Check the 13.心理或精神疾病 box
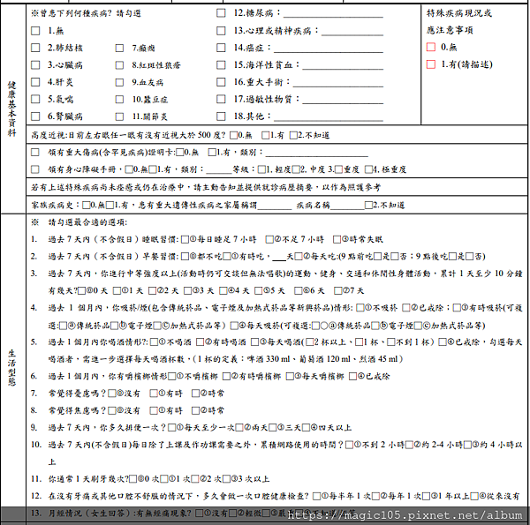The height and width of the screenshot is (525, 530). coord(221,31)
